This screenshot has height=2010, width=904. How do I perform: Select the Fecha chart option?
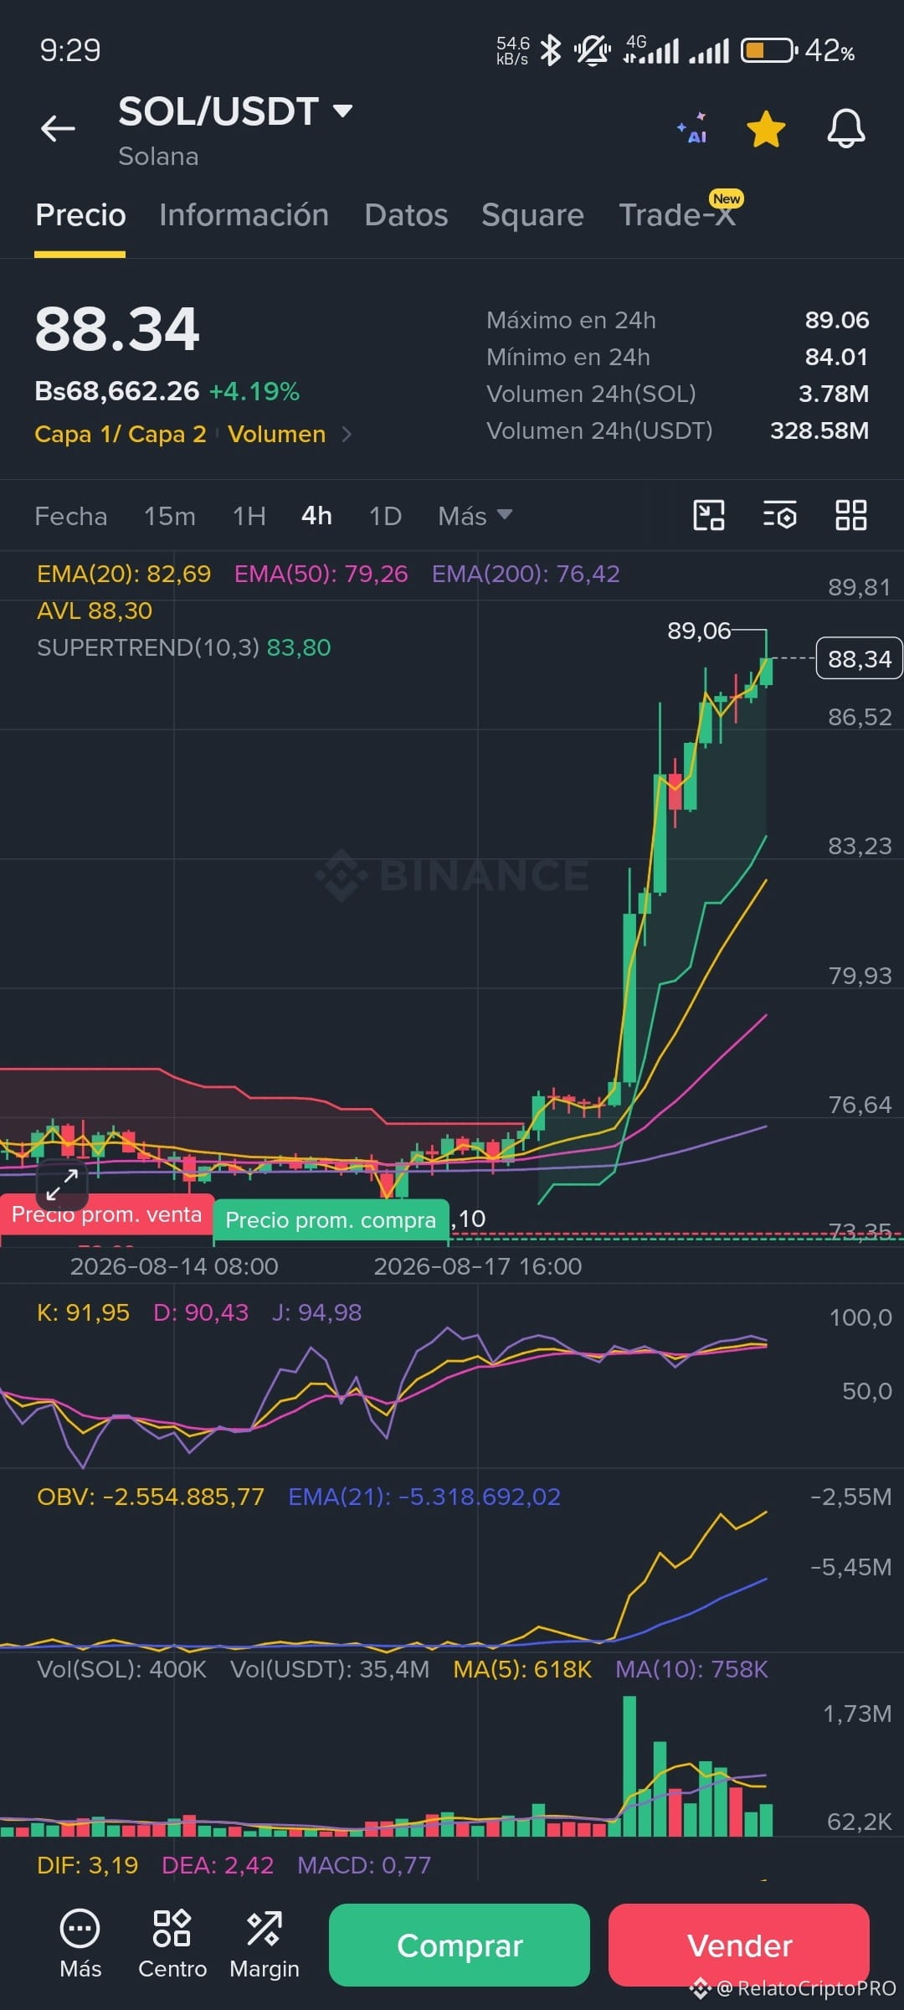coord(71,516)
